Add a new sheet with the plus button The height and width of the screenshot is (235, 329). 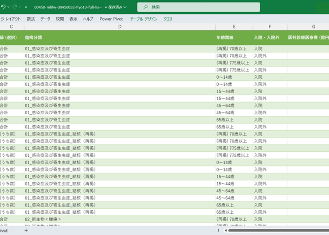26,230
